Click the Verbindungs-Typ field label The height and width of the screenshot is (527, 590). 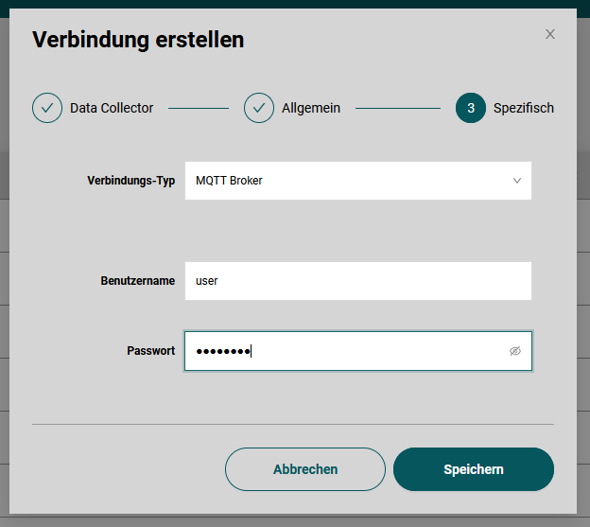(130, 181)
